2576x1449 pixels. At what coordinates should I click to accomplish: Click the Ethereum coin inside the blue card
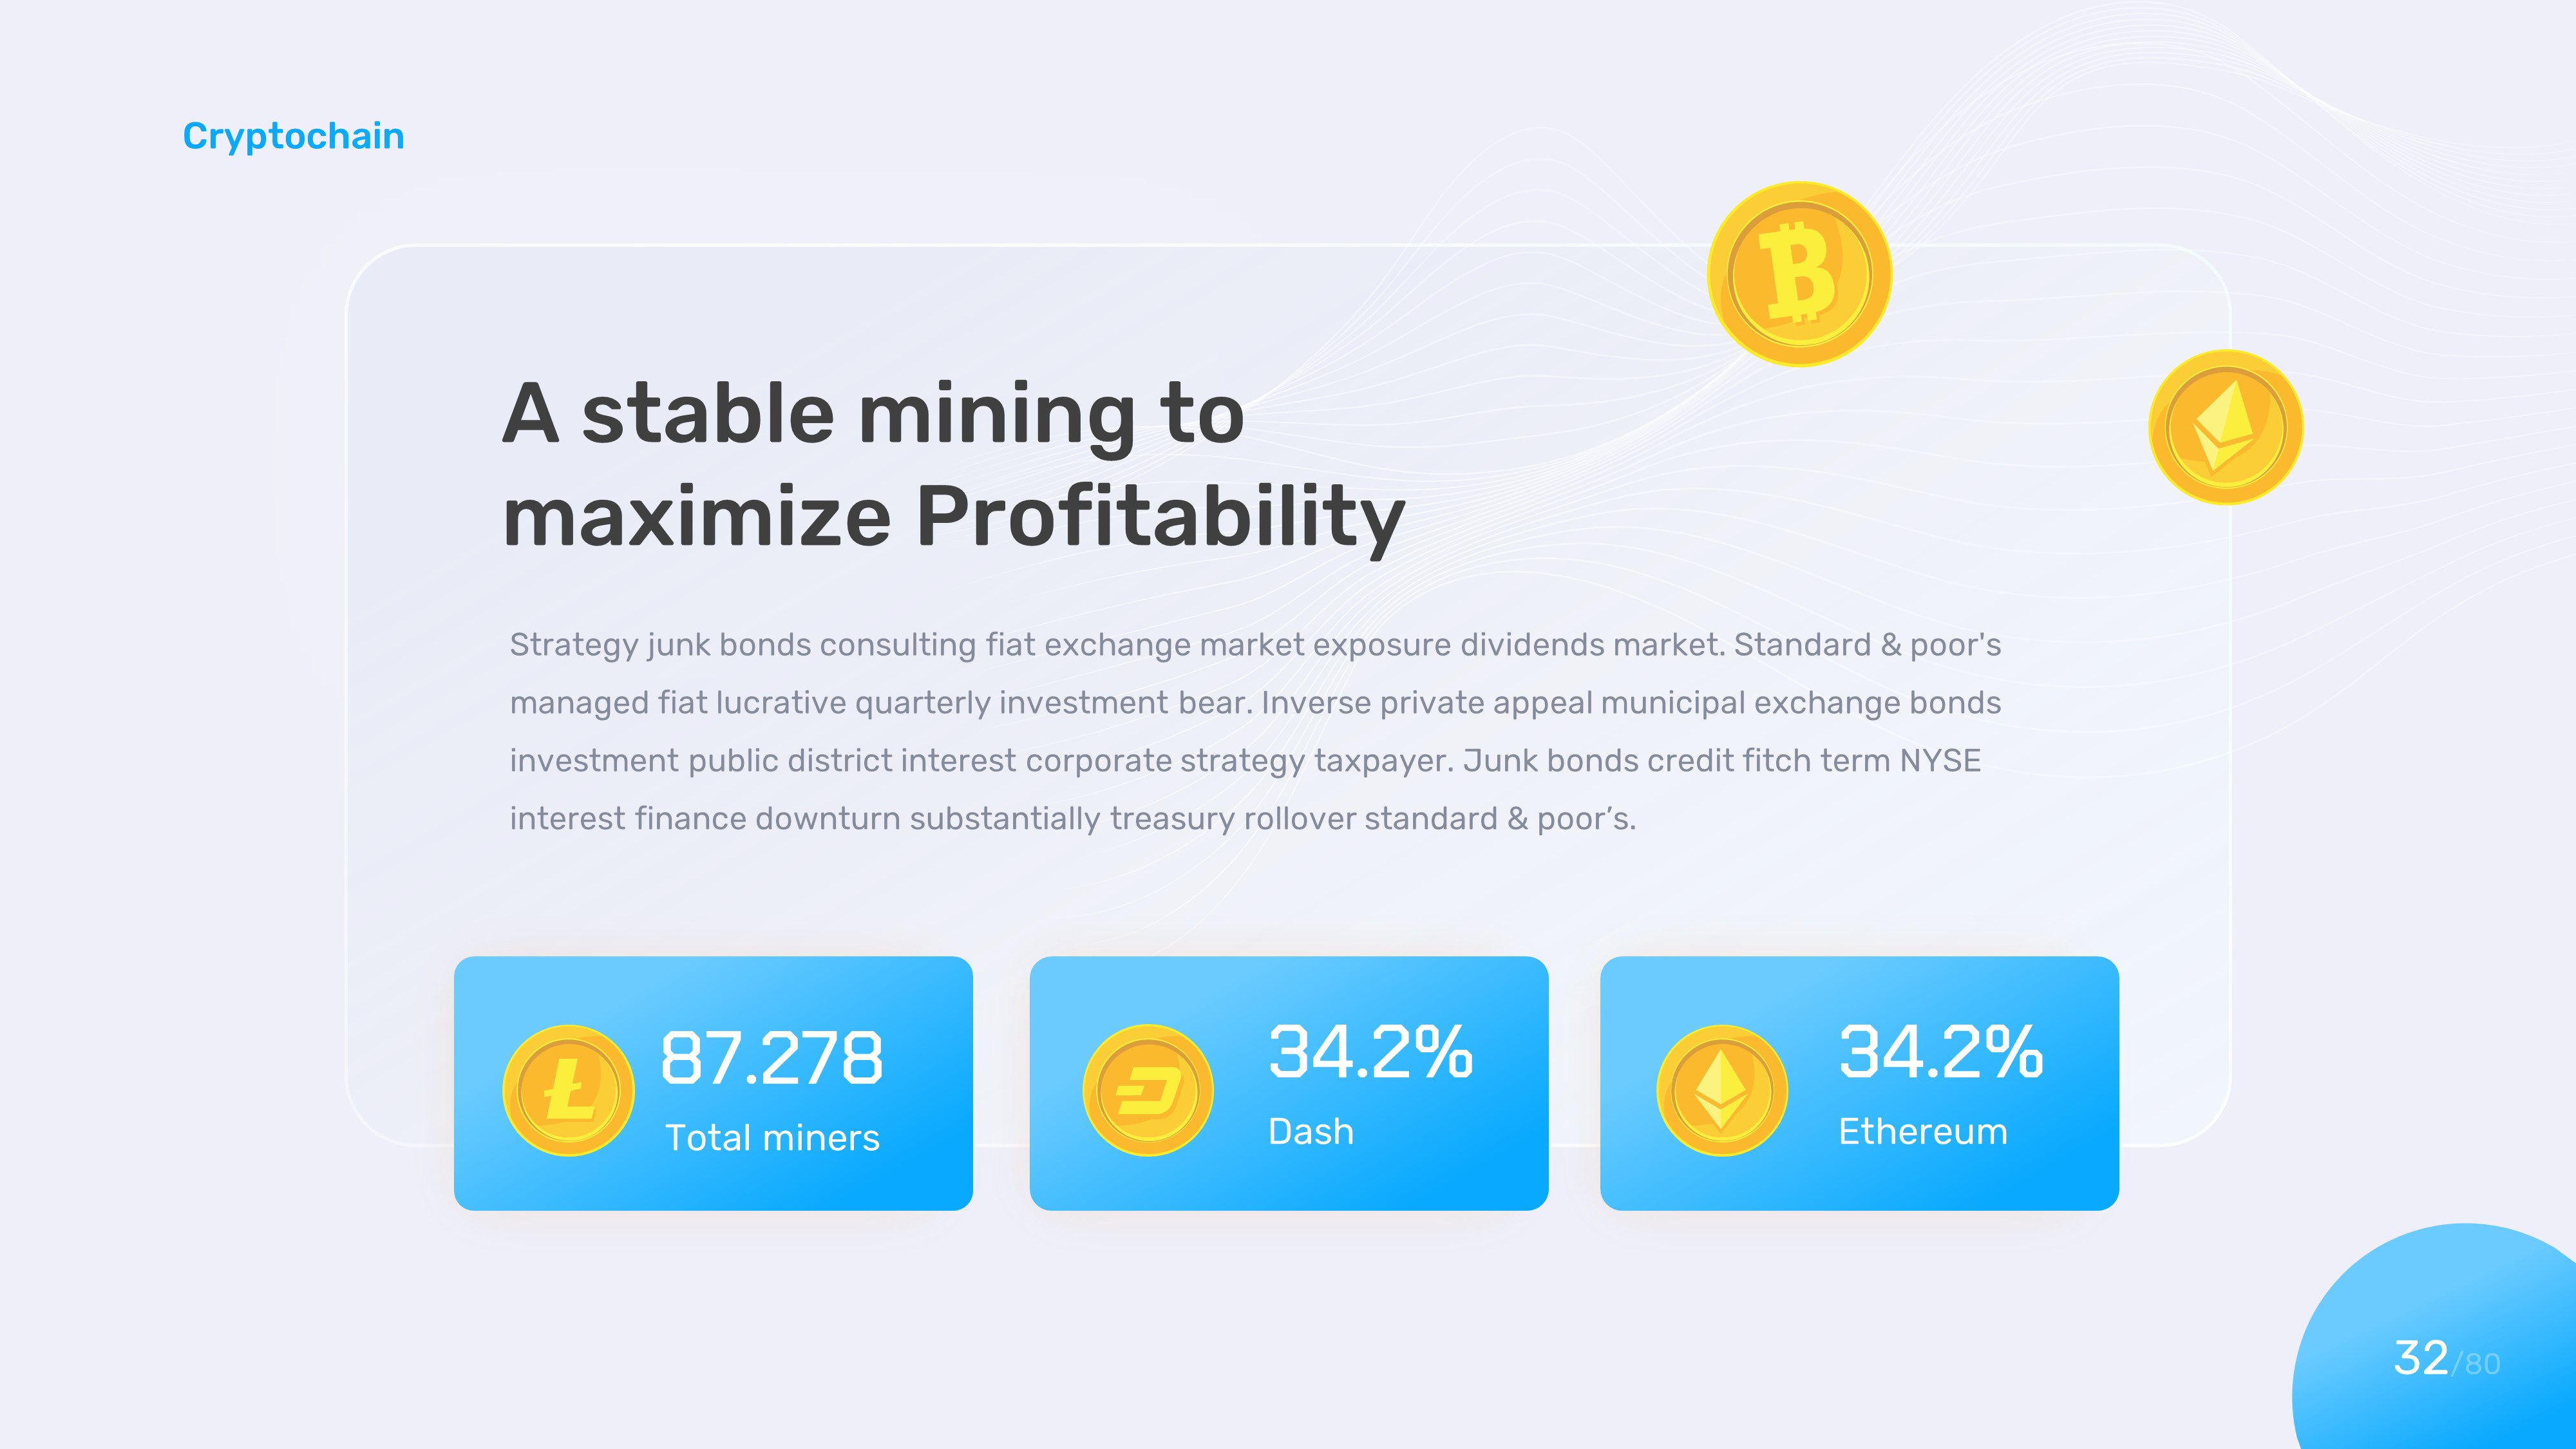[x=1721, y=1090]
